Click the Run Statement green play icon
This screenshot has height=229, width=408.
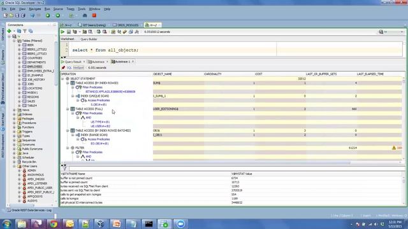click(62, 32)
